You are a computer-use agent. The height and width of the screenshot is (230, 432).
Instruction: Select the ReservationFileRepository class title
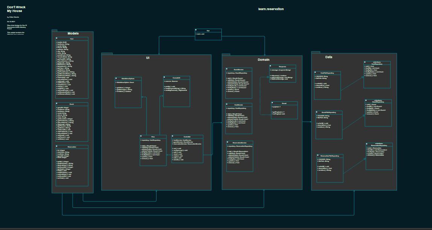[x=330, y=156]
